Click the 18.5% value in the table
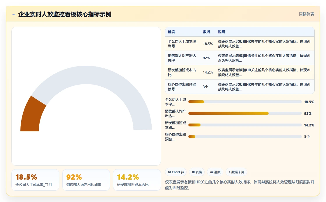The image size is (326, 202). point(208,44)
